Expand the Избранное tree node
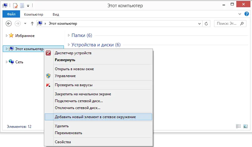 coord(7,35)
